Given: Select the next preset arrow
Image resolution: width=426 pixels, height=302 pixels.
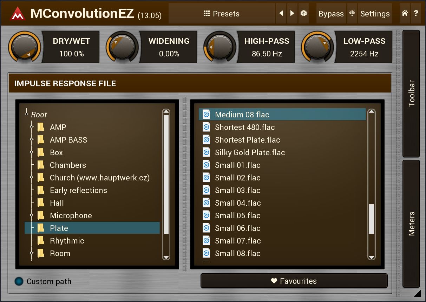Looking at the screenshot, I should (292, 13).
